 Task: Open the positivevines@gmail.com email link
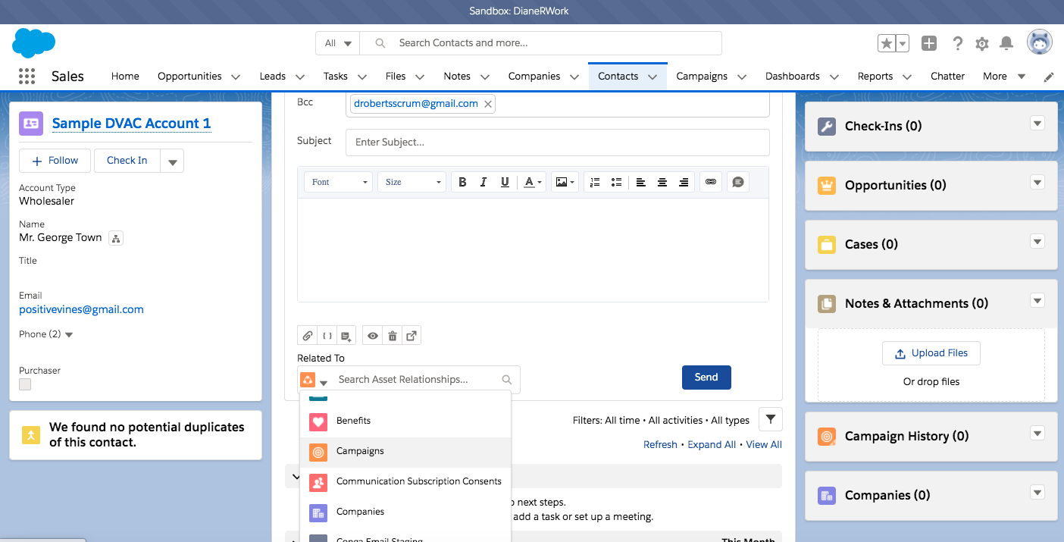pos(81,309)
